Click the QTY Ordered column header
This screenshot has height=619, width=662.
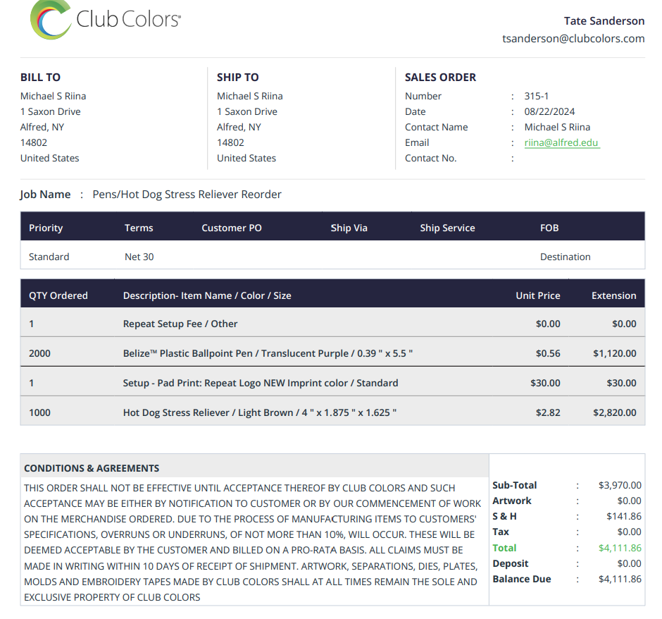tap(58, 296)
